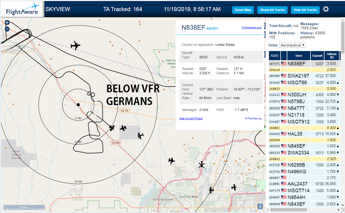
Task: Open the AirFrames.org link
Action: 253,119
